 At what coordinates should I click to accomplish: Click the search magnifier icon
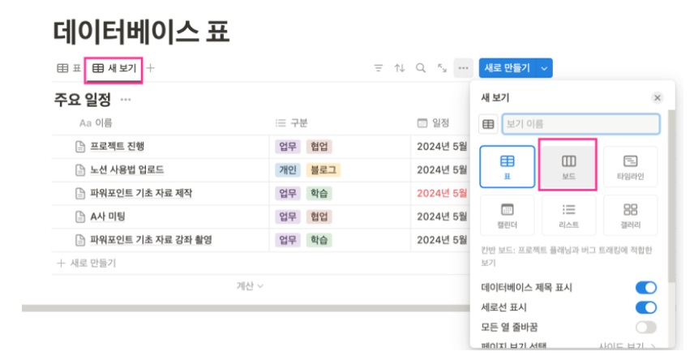tap(421, 68)
